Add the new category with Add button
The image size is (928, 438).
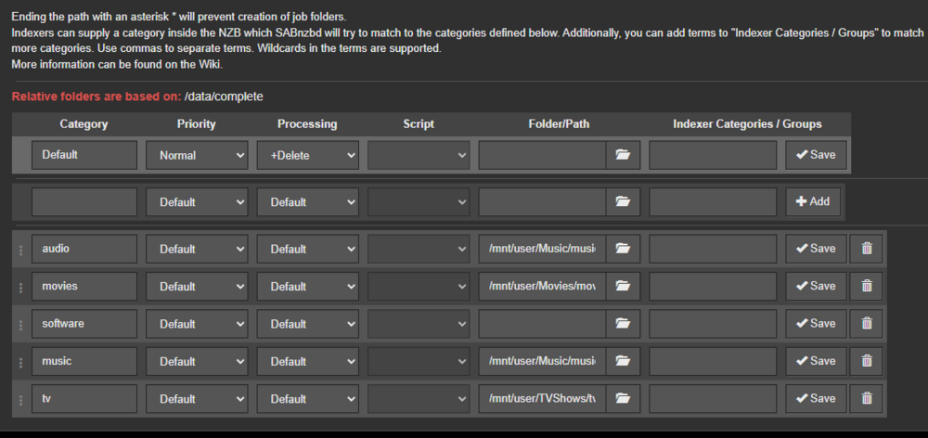pos(813,202)
